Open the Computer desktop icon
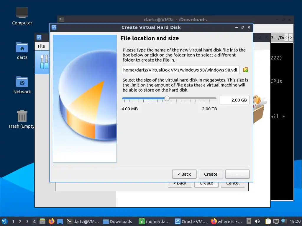The image size is (302, 226). point(22,16)
